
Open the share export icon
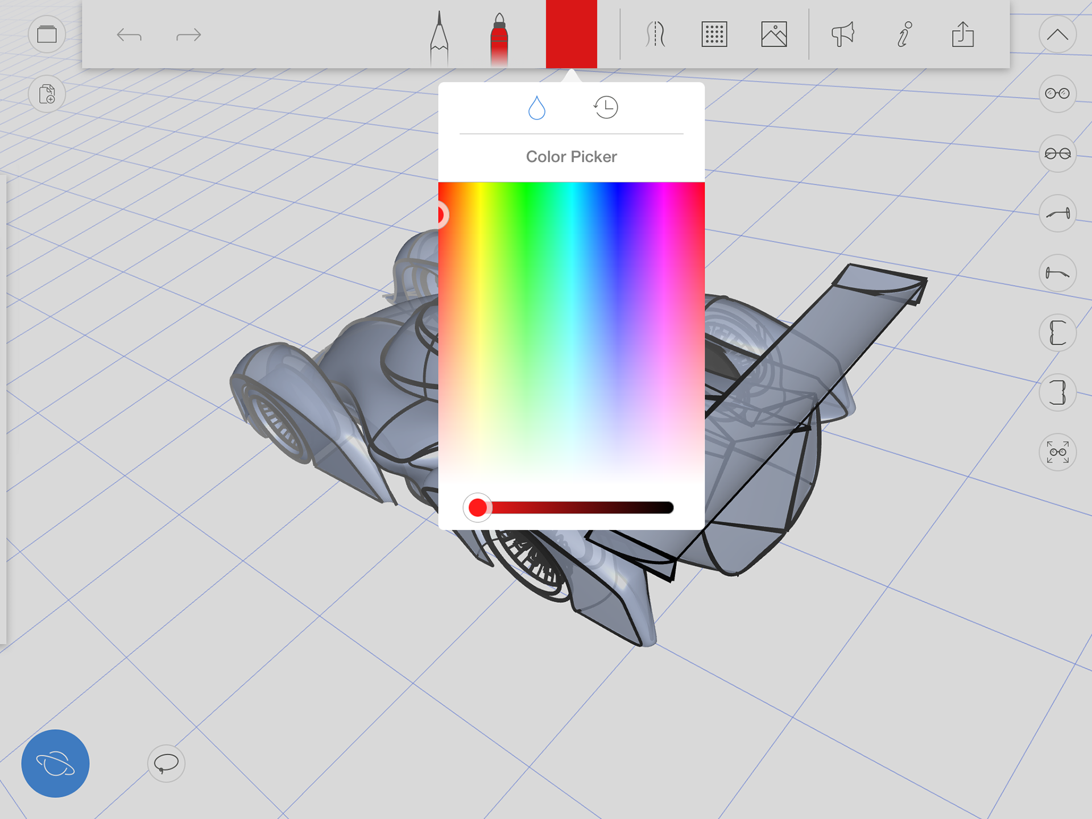[963, 34]
